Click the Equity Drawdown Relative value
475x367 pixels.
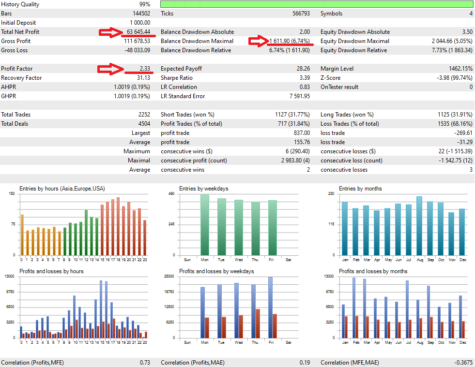click(452, 50)
